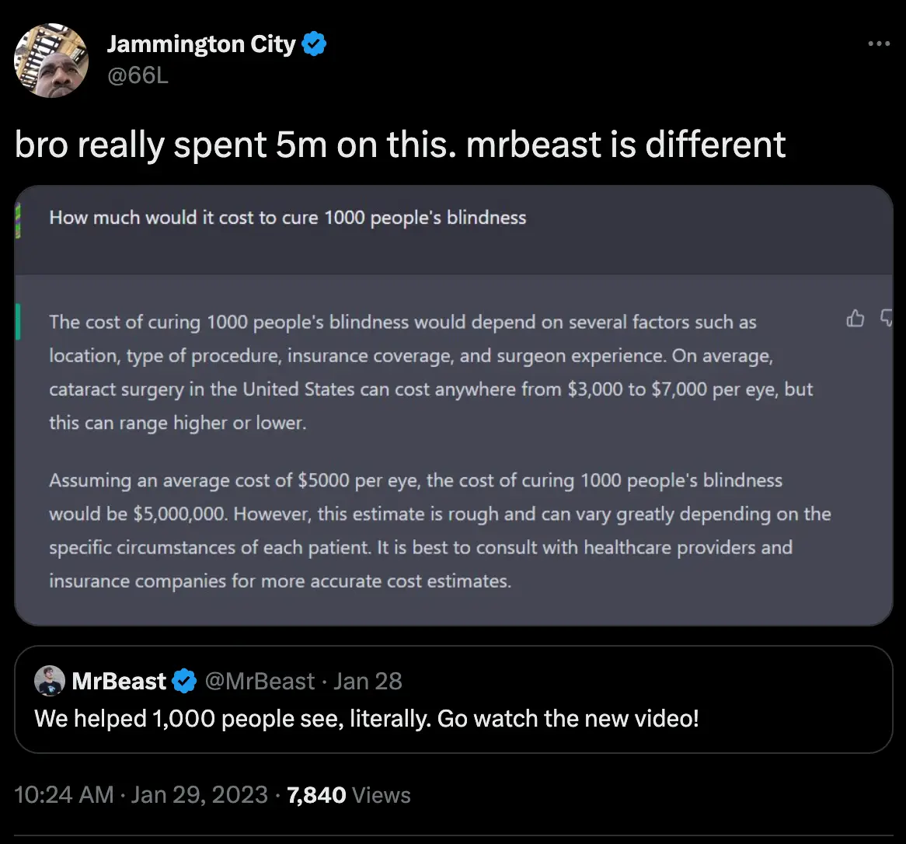Select the thumbs down icon on the ChatGPT reply
Viewport: 906px width, 844px height.
(x=887, y=319)
